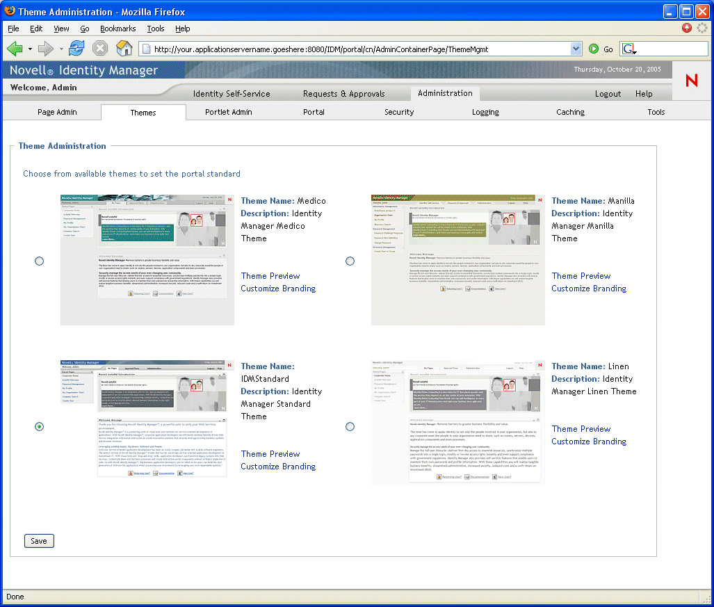
Task: Open Theme Preview for Linen
Action: tap(581, 429)
